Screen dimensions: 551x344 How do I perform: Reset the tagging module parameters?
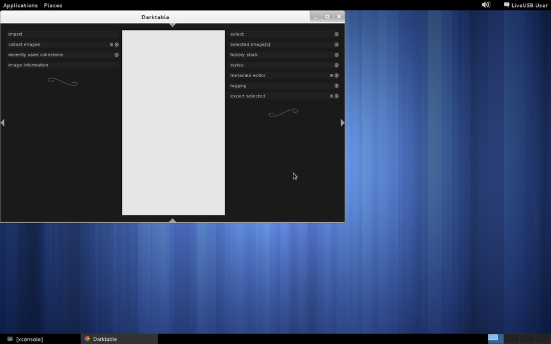(337, 85)
